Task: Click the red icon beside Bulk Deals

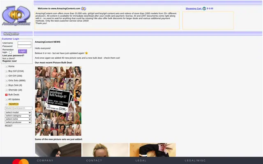Action: pyautogui.click(x=7, y=95)
